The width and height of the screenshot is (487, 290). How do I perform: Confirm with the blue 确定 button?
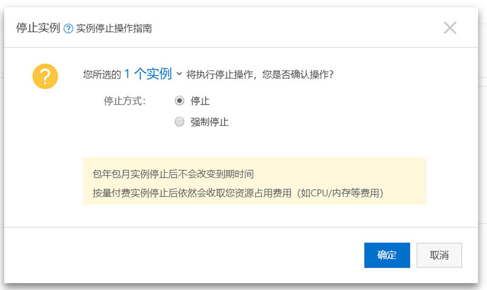[387, 255]
